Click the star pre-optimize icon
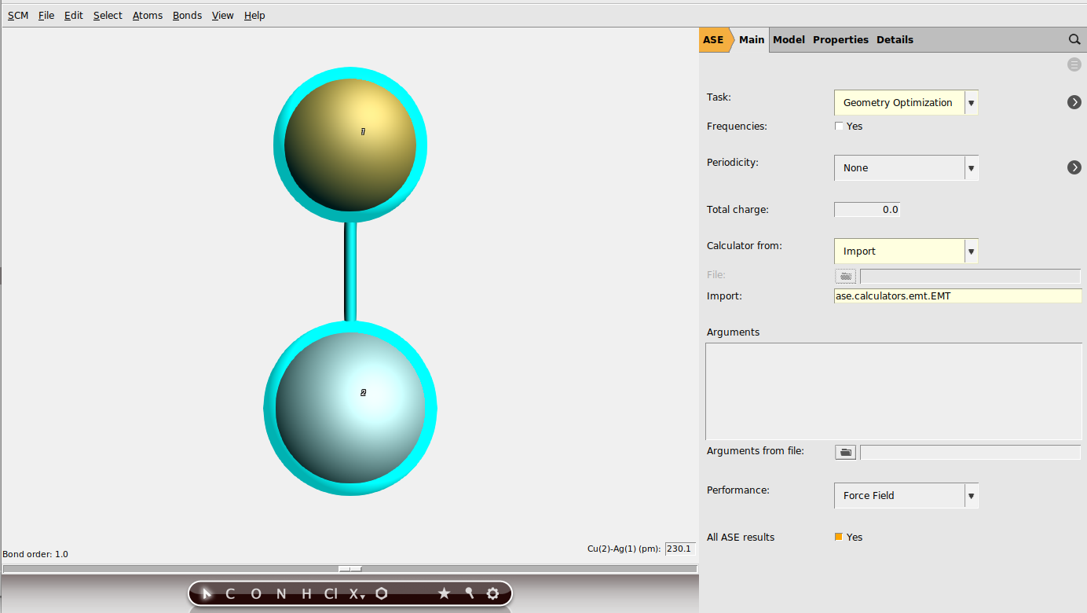Screen dimensions: 1087x613 pos(444,593)
